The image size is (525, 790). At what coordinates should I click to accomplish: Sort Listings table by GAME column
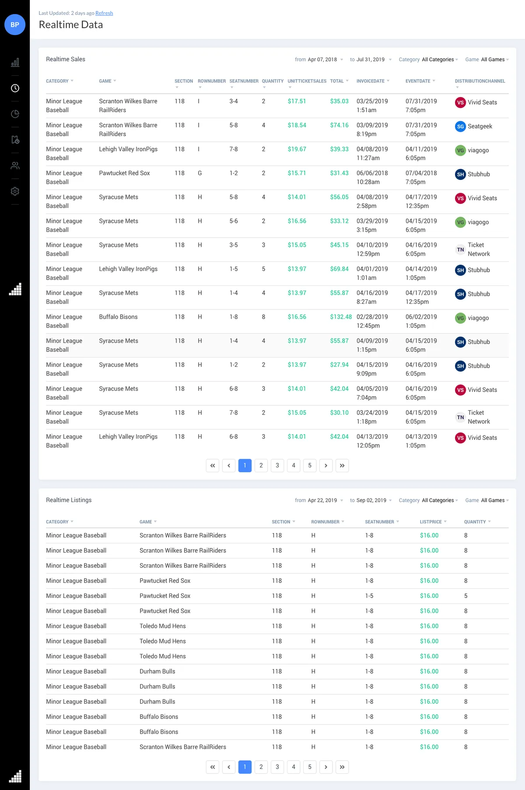point(148,522)
